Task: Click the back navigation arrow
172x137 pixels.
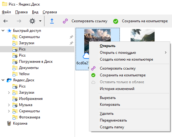Action: coord(6,21)
